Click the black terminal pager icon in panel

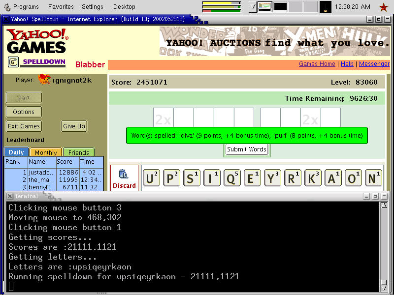coord(280,7)
